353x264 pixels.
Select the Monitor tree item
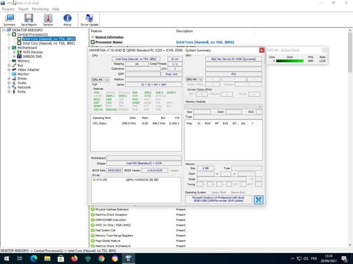pos(23,74)
